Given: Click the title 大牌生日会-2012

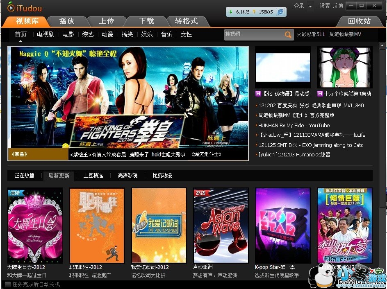Looking at the screenshot, I should coord(26,267).
